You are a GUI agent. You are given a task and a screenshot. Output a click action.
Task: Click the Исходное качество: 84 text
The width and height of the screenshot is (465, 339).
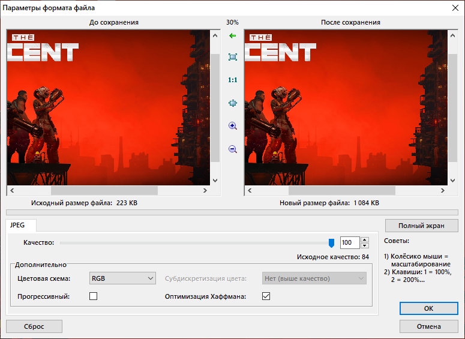(333, 257)
